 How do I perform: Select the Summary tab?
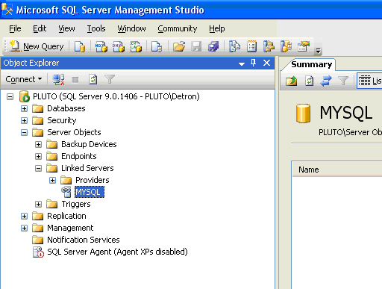(311, 64)
